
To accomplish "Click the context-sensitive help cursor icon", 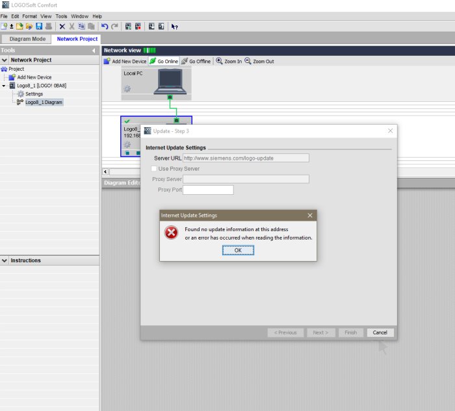I will [x=174, y=27].
